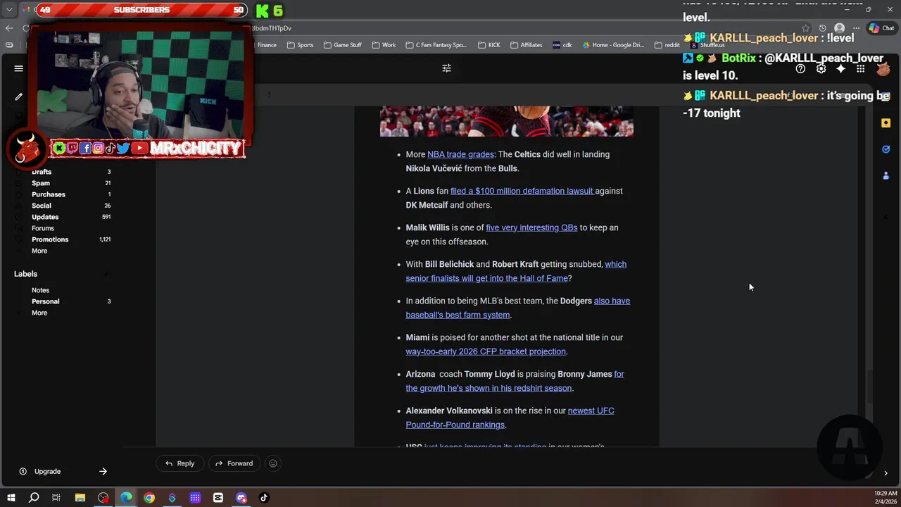The height and width of the screenshot is (507, 901).
Task: Open Google Tasks side panel icon
Action: point(886,149)
